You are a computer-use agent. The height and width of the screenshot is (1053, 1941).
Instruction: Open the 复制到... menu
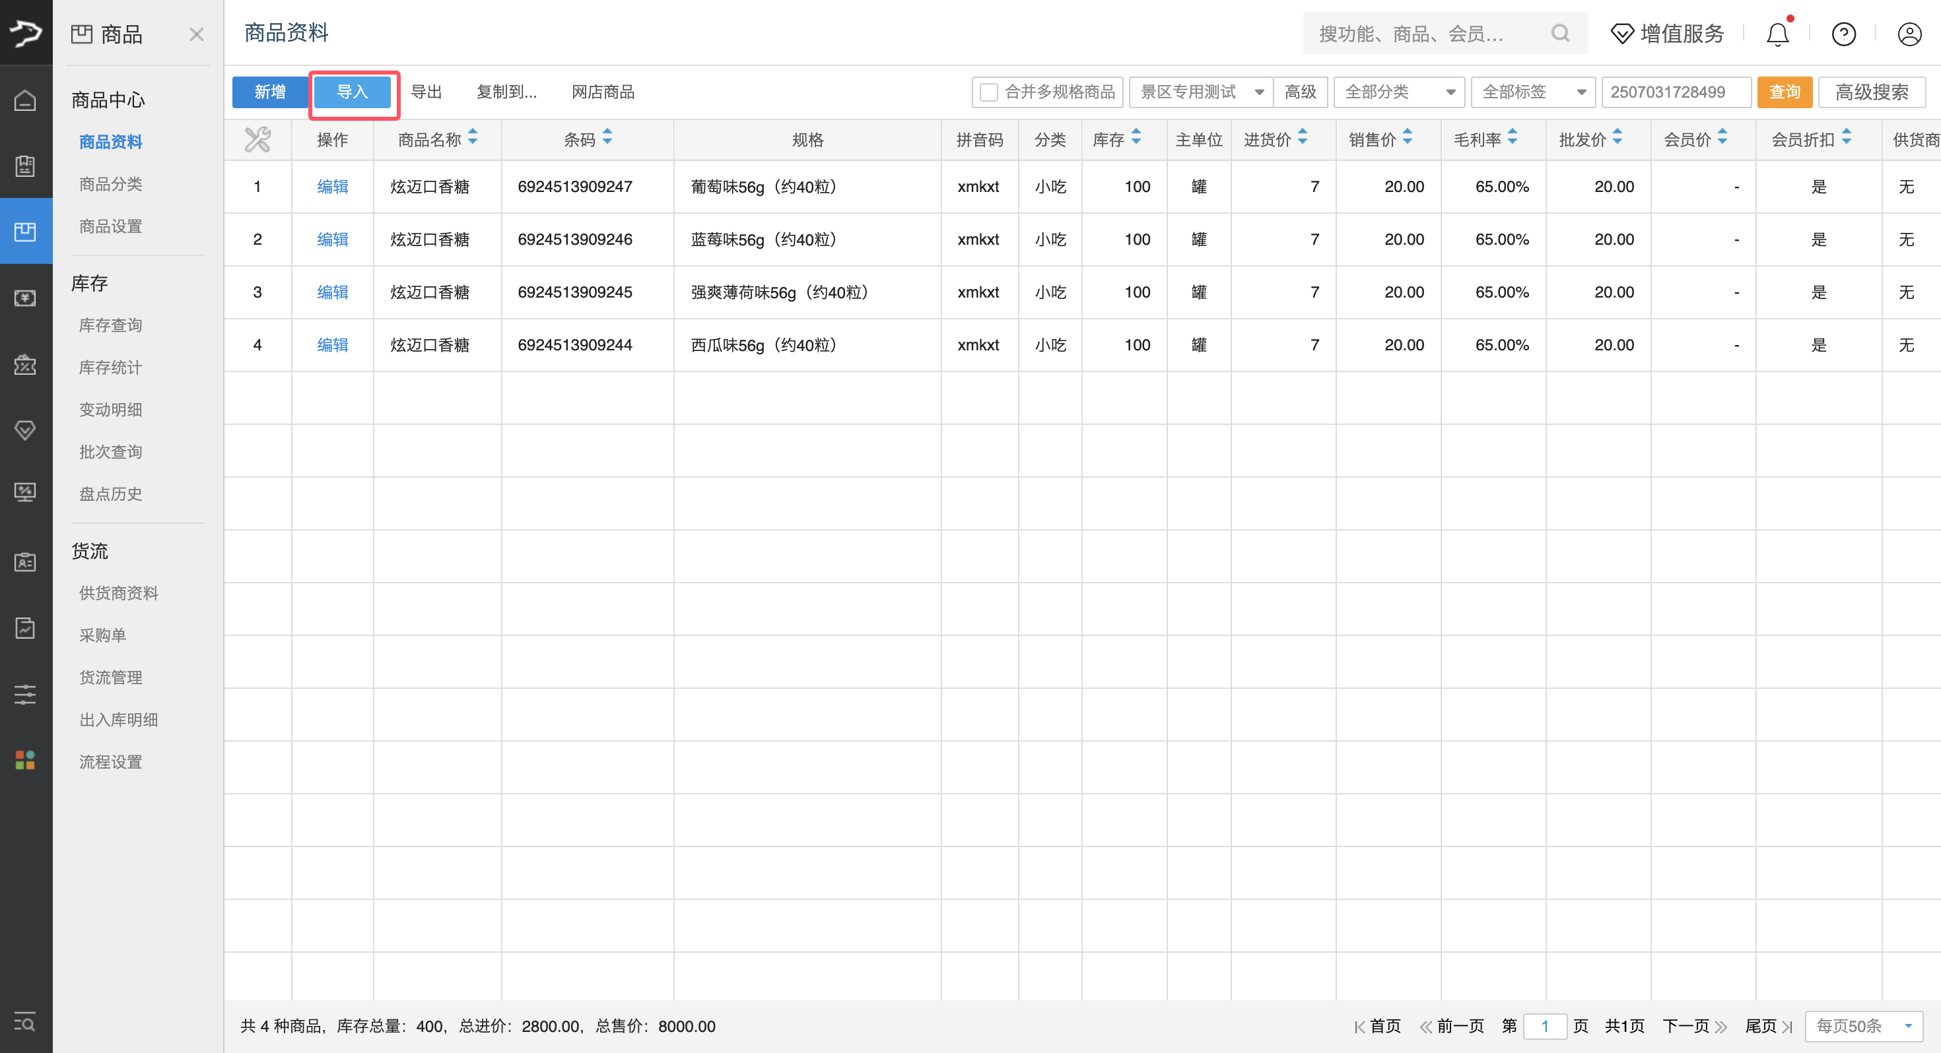pyautogui.click(x=506, y=92)
